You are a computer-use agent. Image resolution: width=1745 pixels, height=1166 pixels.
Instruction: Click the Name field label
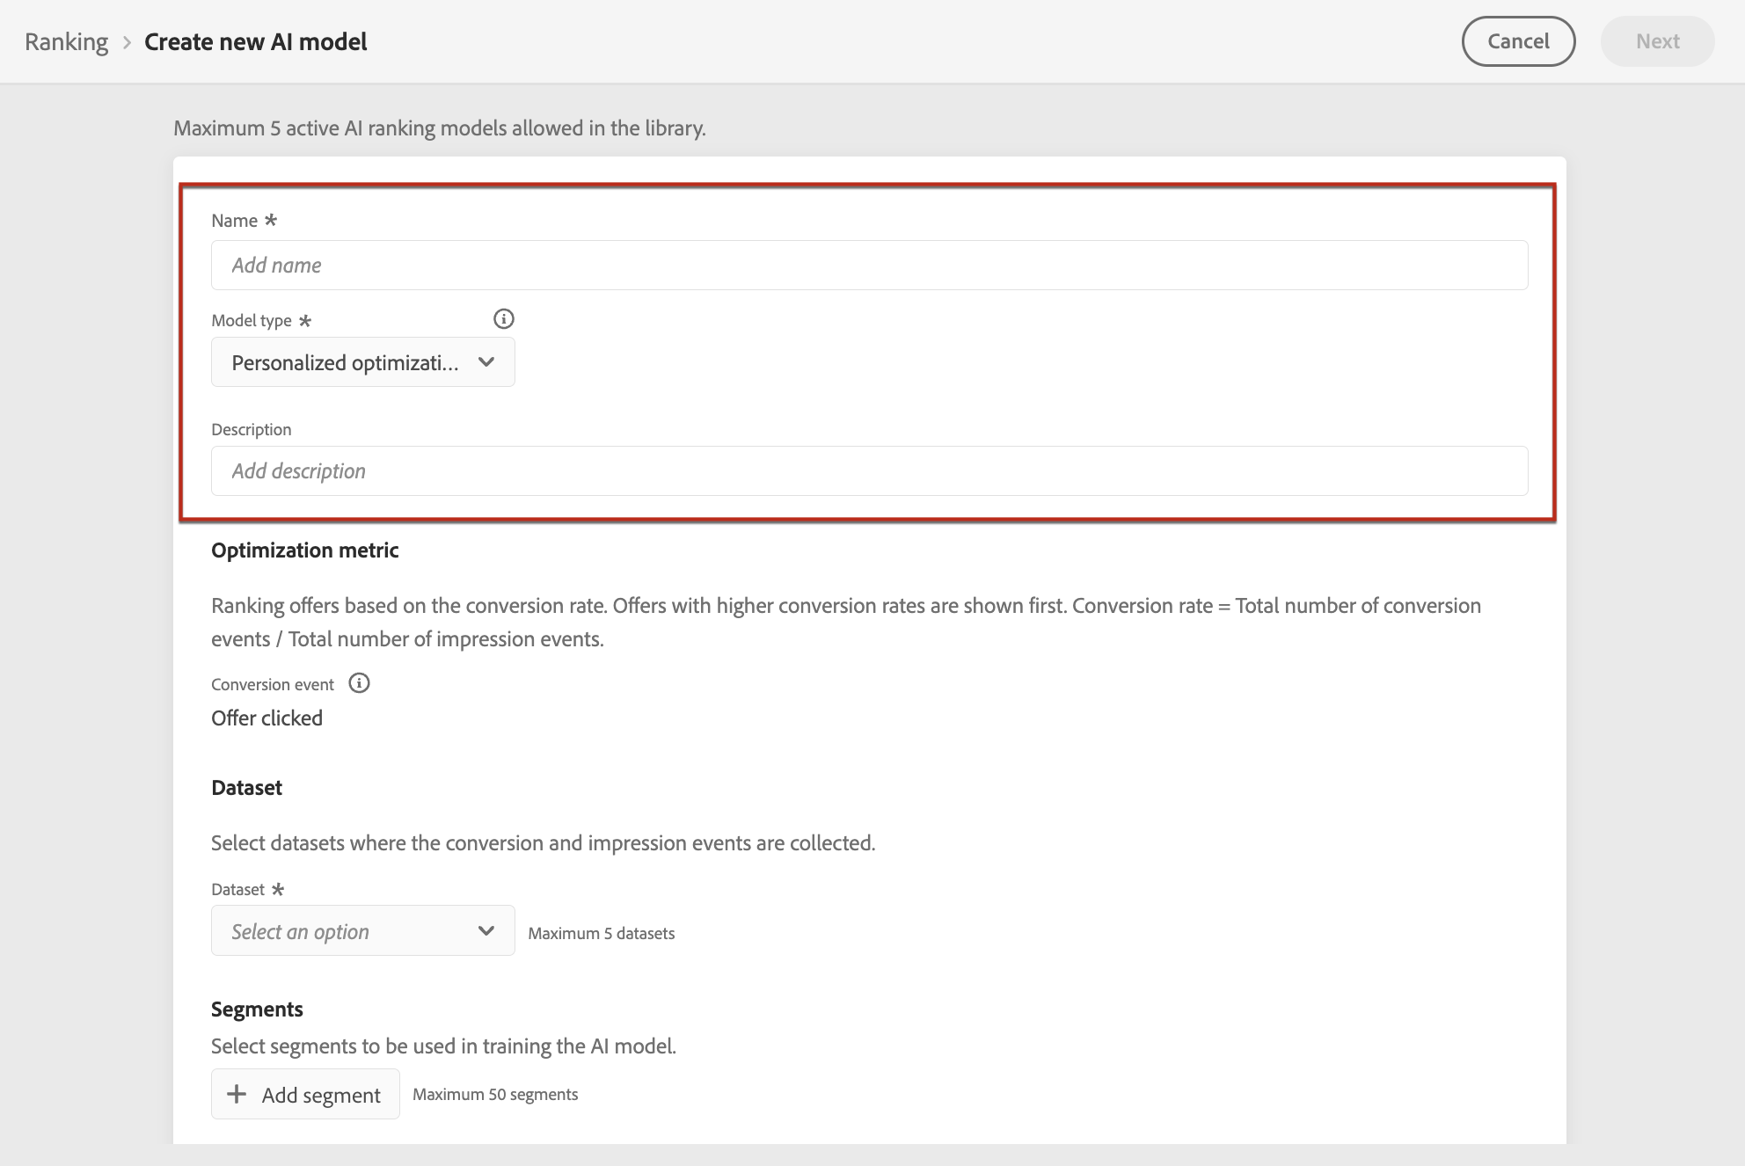tap(234, 221)
